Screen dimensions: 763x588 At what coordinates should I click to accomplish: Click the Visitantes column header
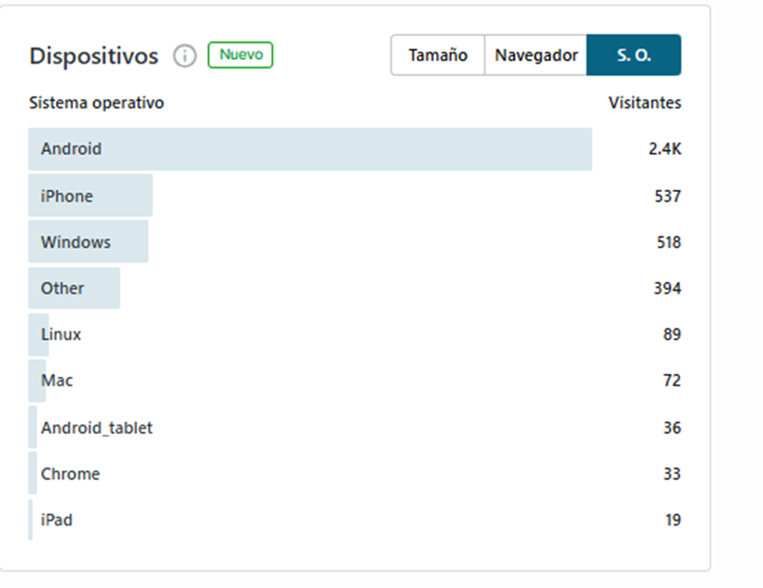(x=645, y=103)
